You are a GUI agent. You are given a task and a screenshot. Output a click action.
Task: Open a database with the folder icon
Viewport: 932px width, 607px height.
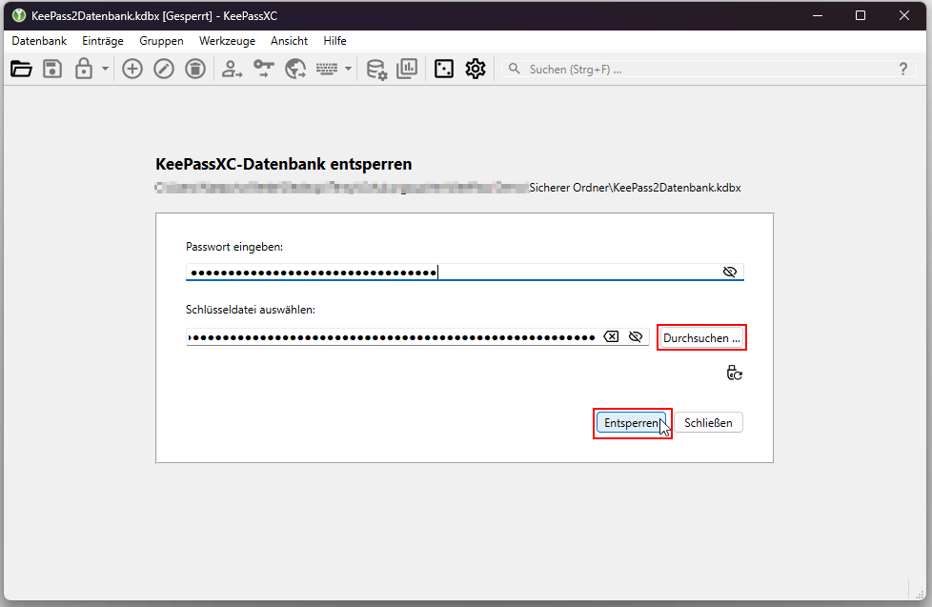click(x=21, y=69)
